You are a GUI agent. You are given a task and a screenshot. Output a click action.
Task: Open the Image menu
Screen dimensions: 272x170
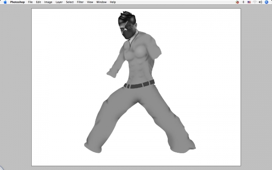coord(48,2)
